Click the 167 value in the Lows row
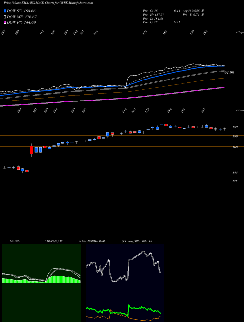The height and width of the screenshot is (322, 244). (134, 110)
